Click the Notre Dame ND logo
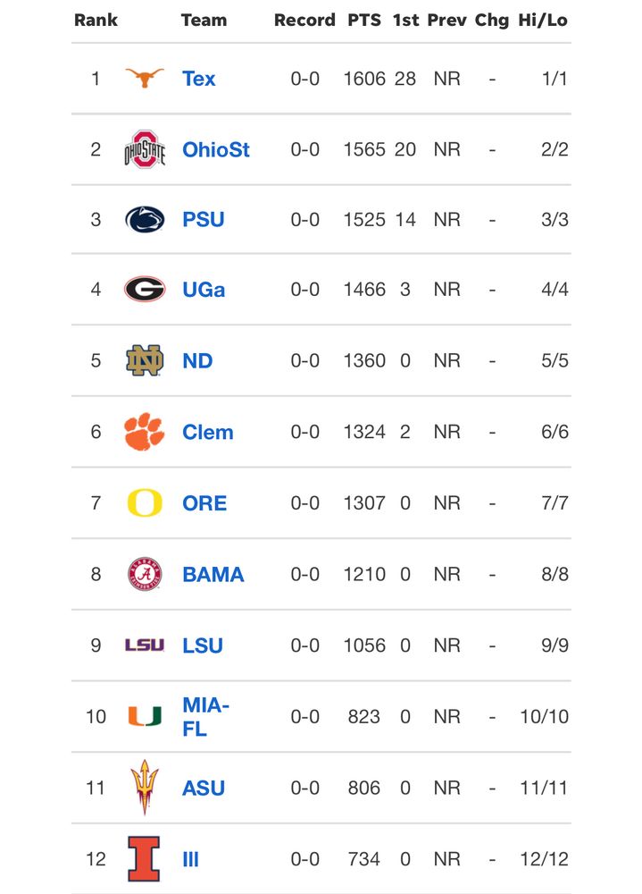The image size is (642, 894). click(145, 360)
